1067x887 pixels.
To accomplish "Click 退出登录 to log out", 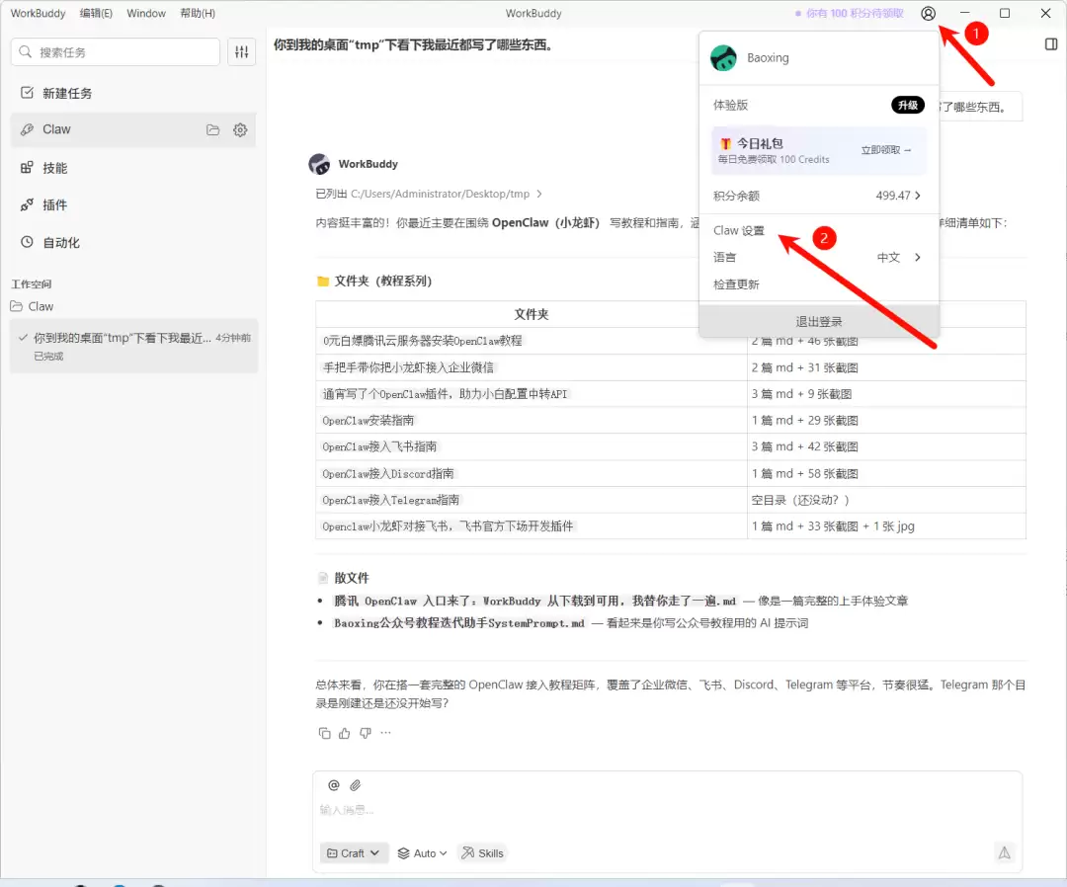I will [x=818, y=321].
